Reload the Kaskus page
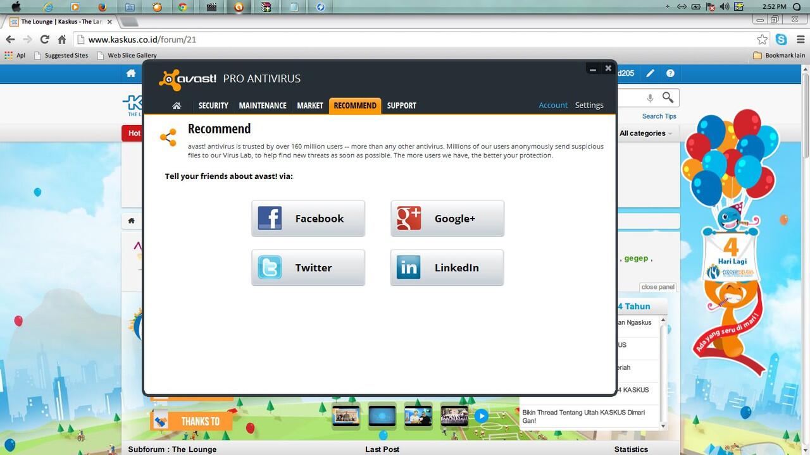This screenshot has width=810, height=455. [44, 39]
